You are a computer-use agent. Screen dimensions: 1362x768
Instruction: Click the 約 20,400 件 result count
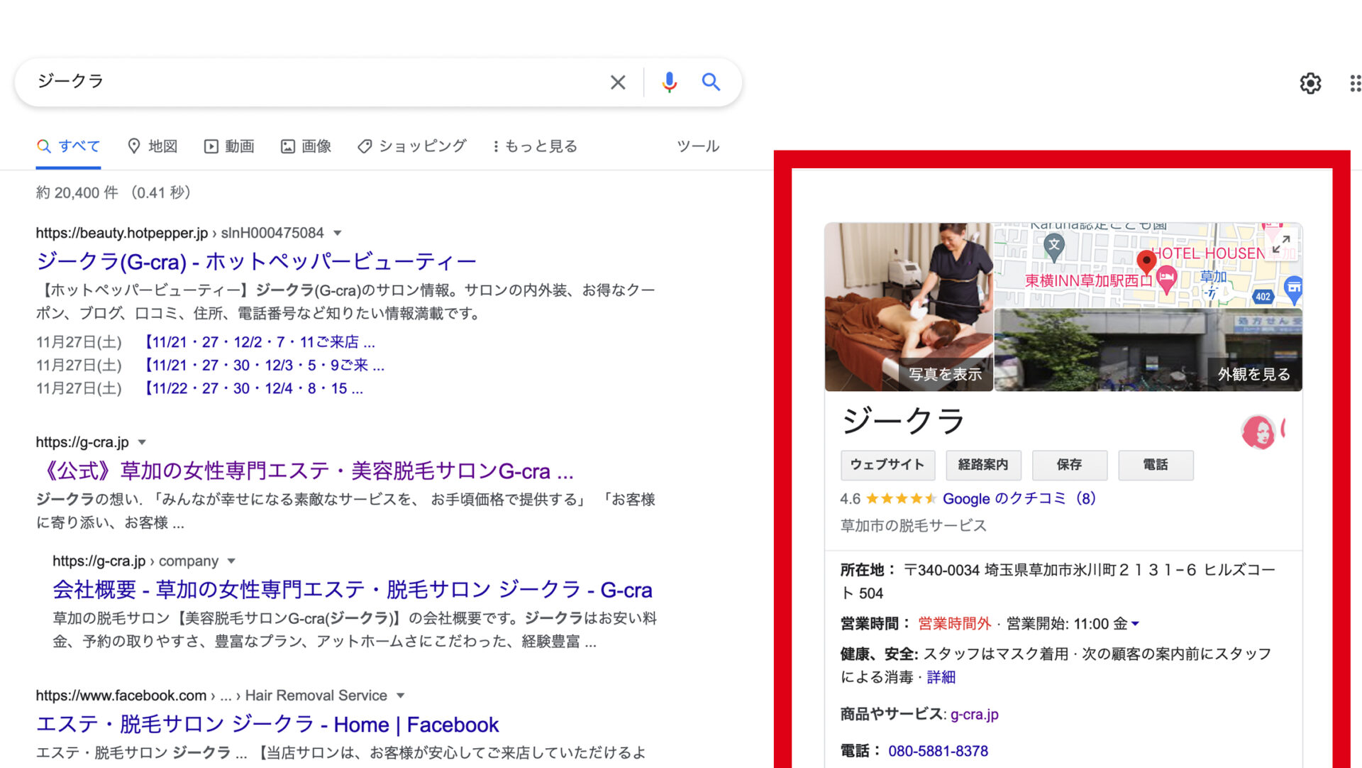77,193
